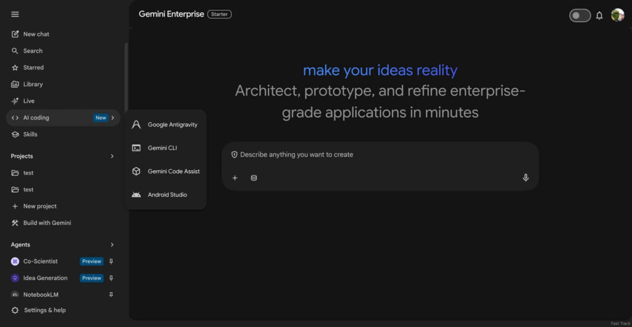Open the Skills item
The height and width of the screenshot is (327, 632).
pyautogui.click(x=63, y=135)
